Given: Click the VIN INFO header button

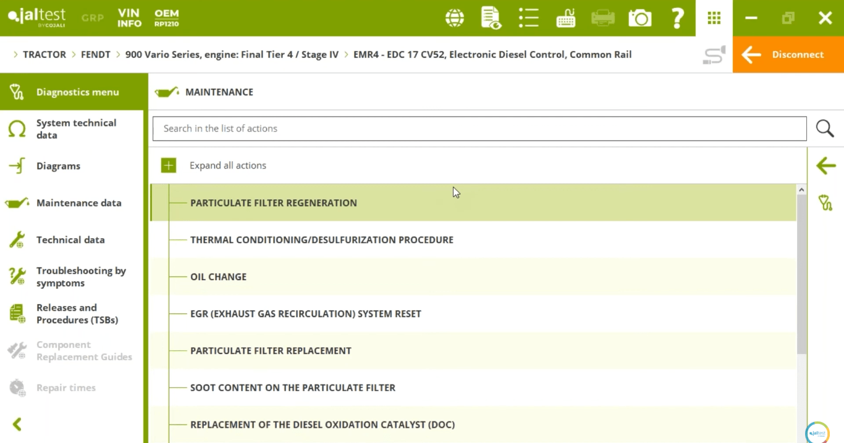Looking at the screenshot, I should pos(130,18).
